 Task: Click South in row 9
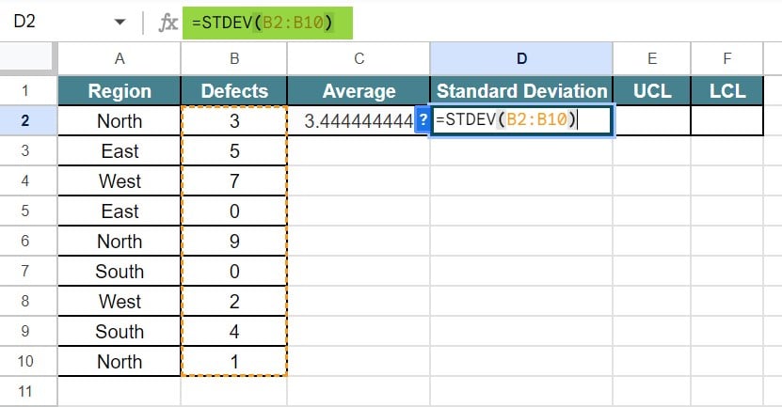120,331
